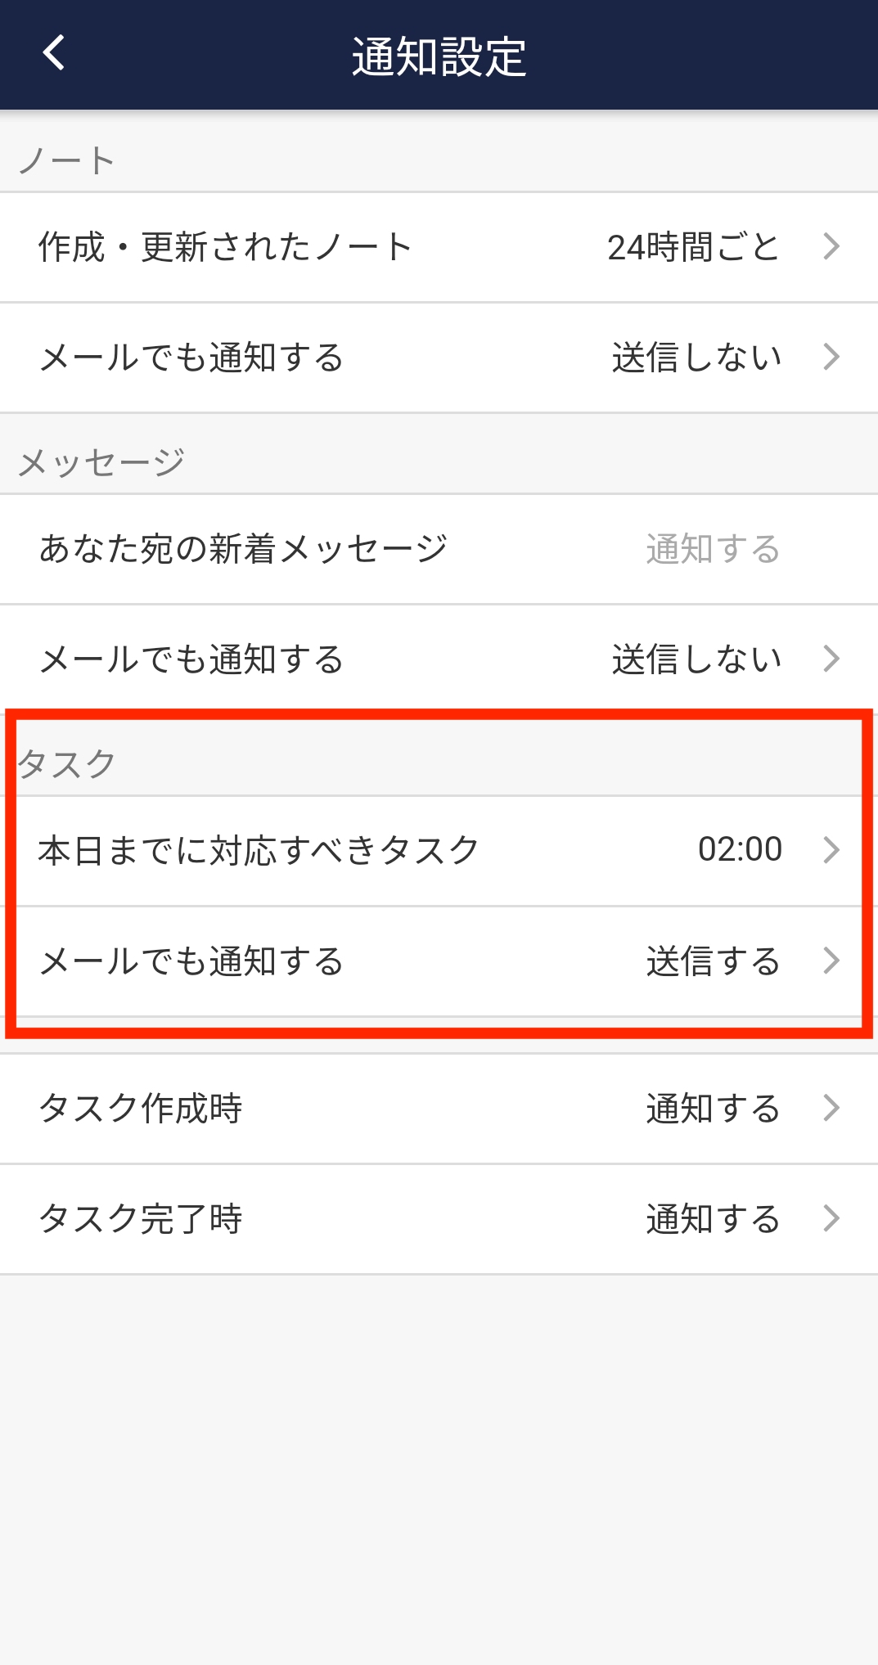Tap the chevron next to 24時間ごと
The image size is (878, 1665).
coord(833,245)
